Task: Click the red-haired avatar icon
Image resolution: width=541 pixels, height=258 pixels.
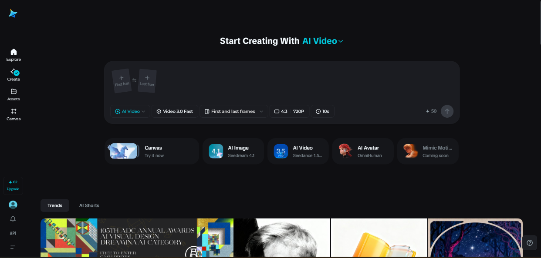Action: 345,151
